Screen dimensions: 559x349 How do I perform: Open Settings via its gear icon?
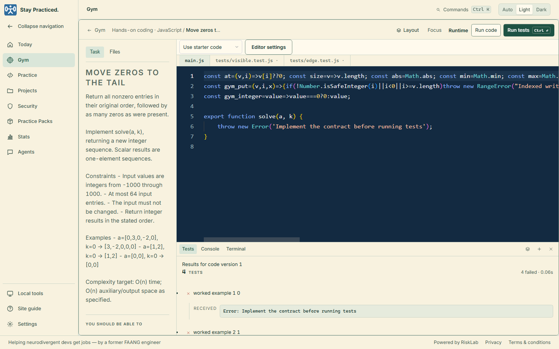pyautogui.click(x=10, y=324)
